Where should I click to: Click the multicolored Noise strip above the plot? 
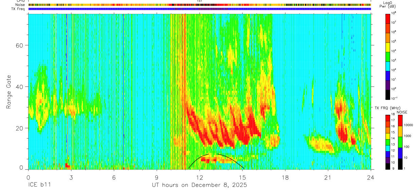(199, 5)
